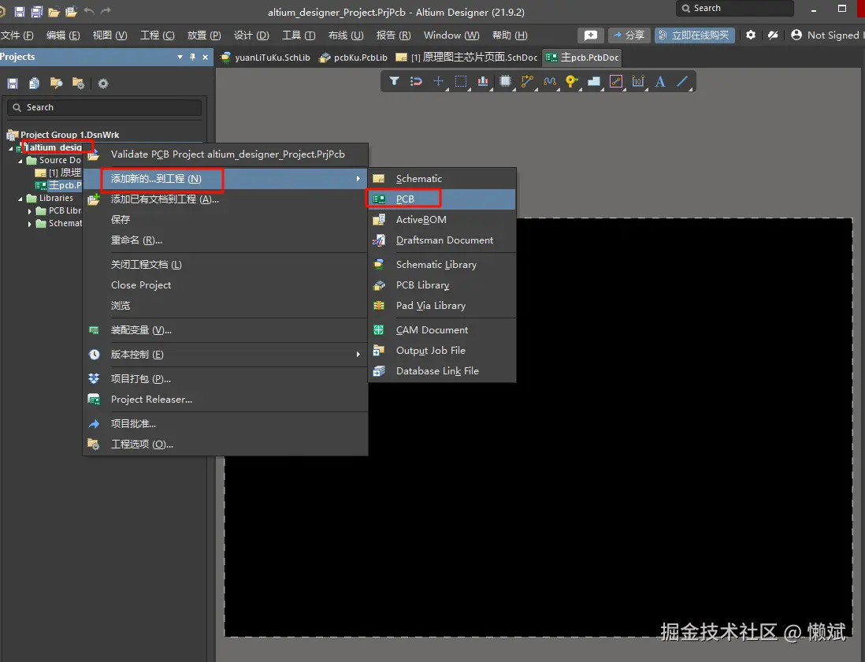The width and height of the screenshot is (865, 662).
Task: Choose Schematic from the submenu
Action: tap(442, 179)
